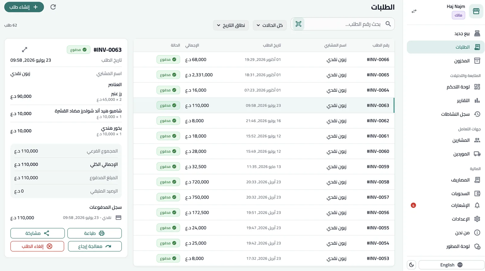The width and height of the screenshot is (485, 271).
Task: Click cancel order (إلغاء الطلب) button
Action: click(37, 246)
